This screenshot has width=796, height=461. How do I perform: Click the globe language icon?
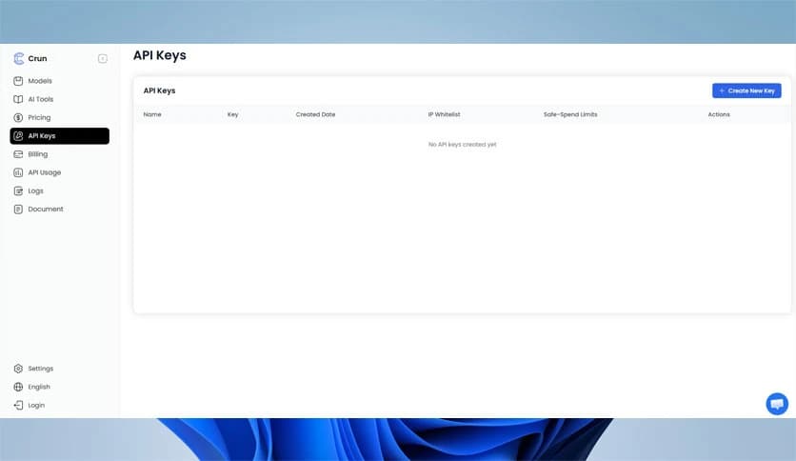(x=18, y=387)
